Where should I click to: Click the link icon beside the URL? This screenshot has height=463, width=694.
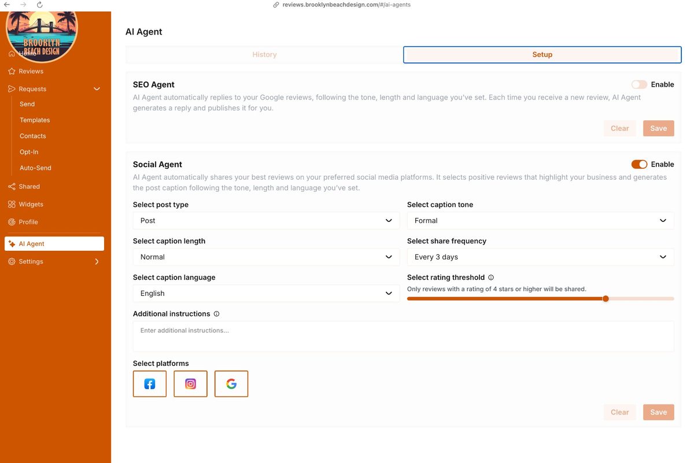276,5
